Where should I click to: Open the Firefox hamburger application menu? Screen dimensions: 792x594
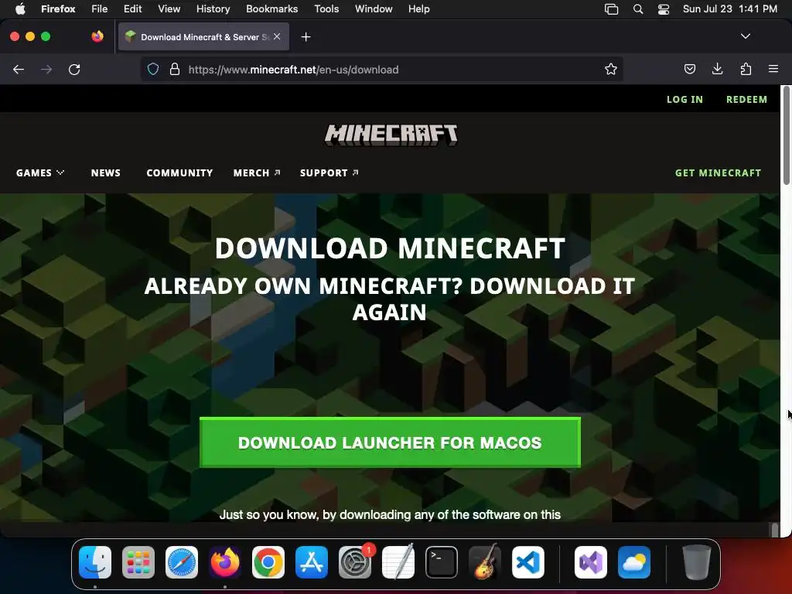pyautogui.click(x=773, y=69)
